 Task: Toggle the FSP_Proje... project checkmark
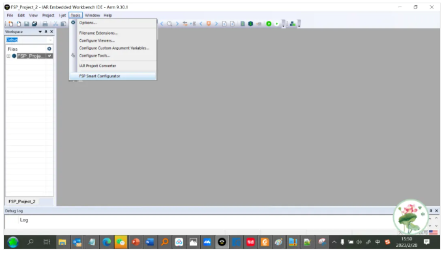click(x=50, y=56)
